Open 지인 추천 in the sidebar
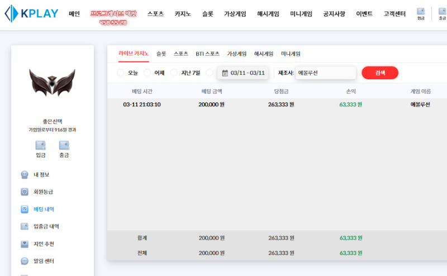Viewport: 447px width, 276px height. coord(44,244)
